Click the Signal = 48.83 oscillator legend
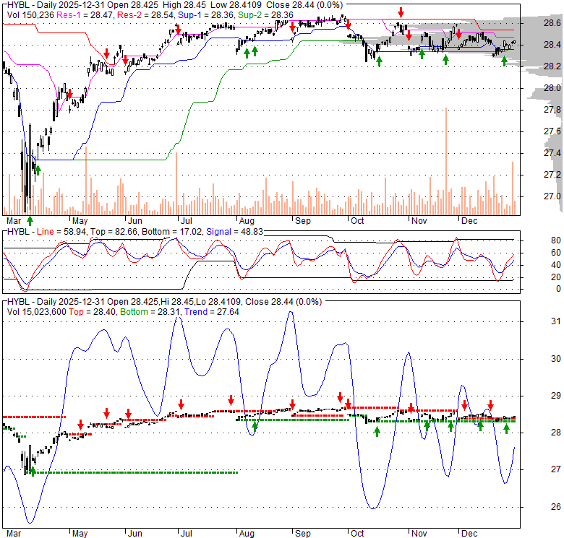The height and width of the screenshot is (538, 564). coord(234,232)
